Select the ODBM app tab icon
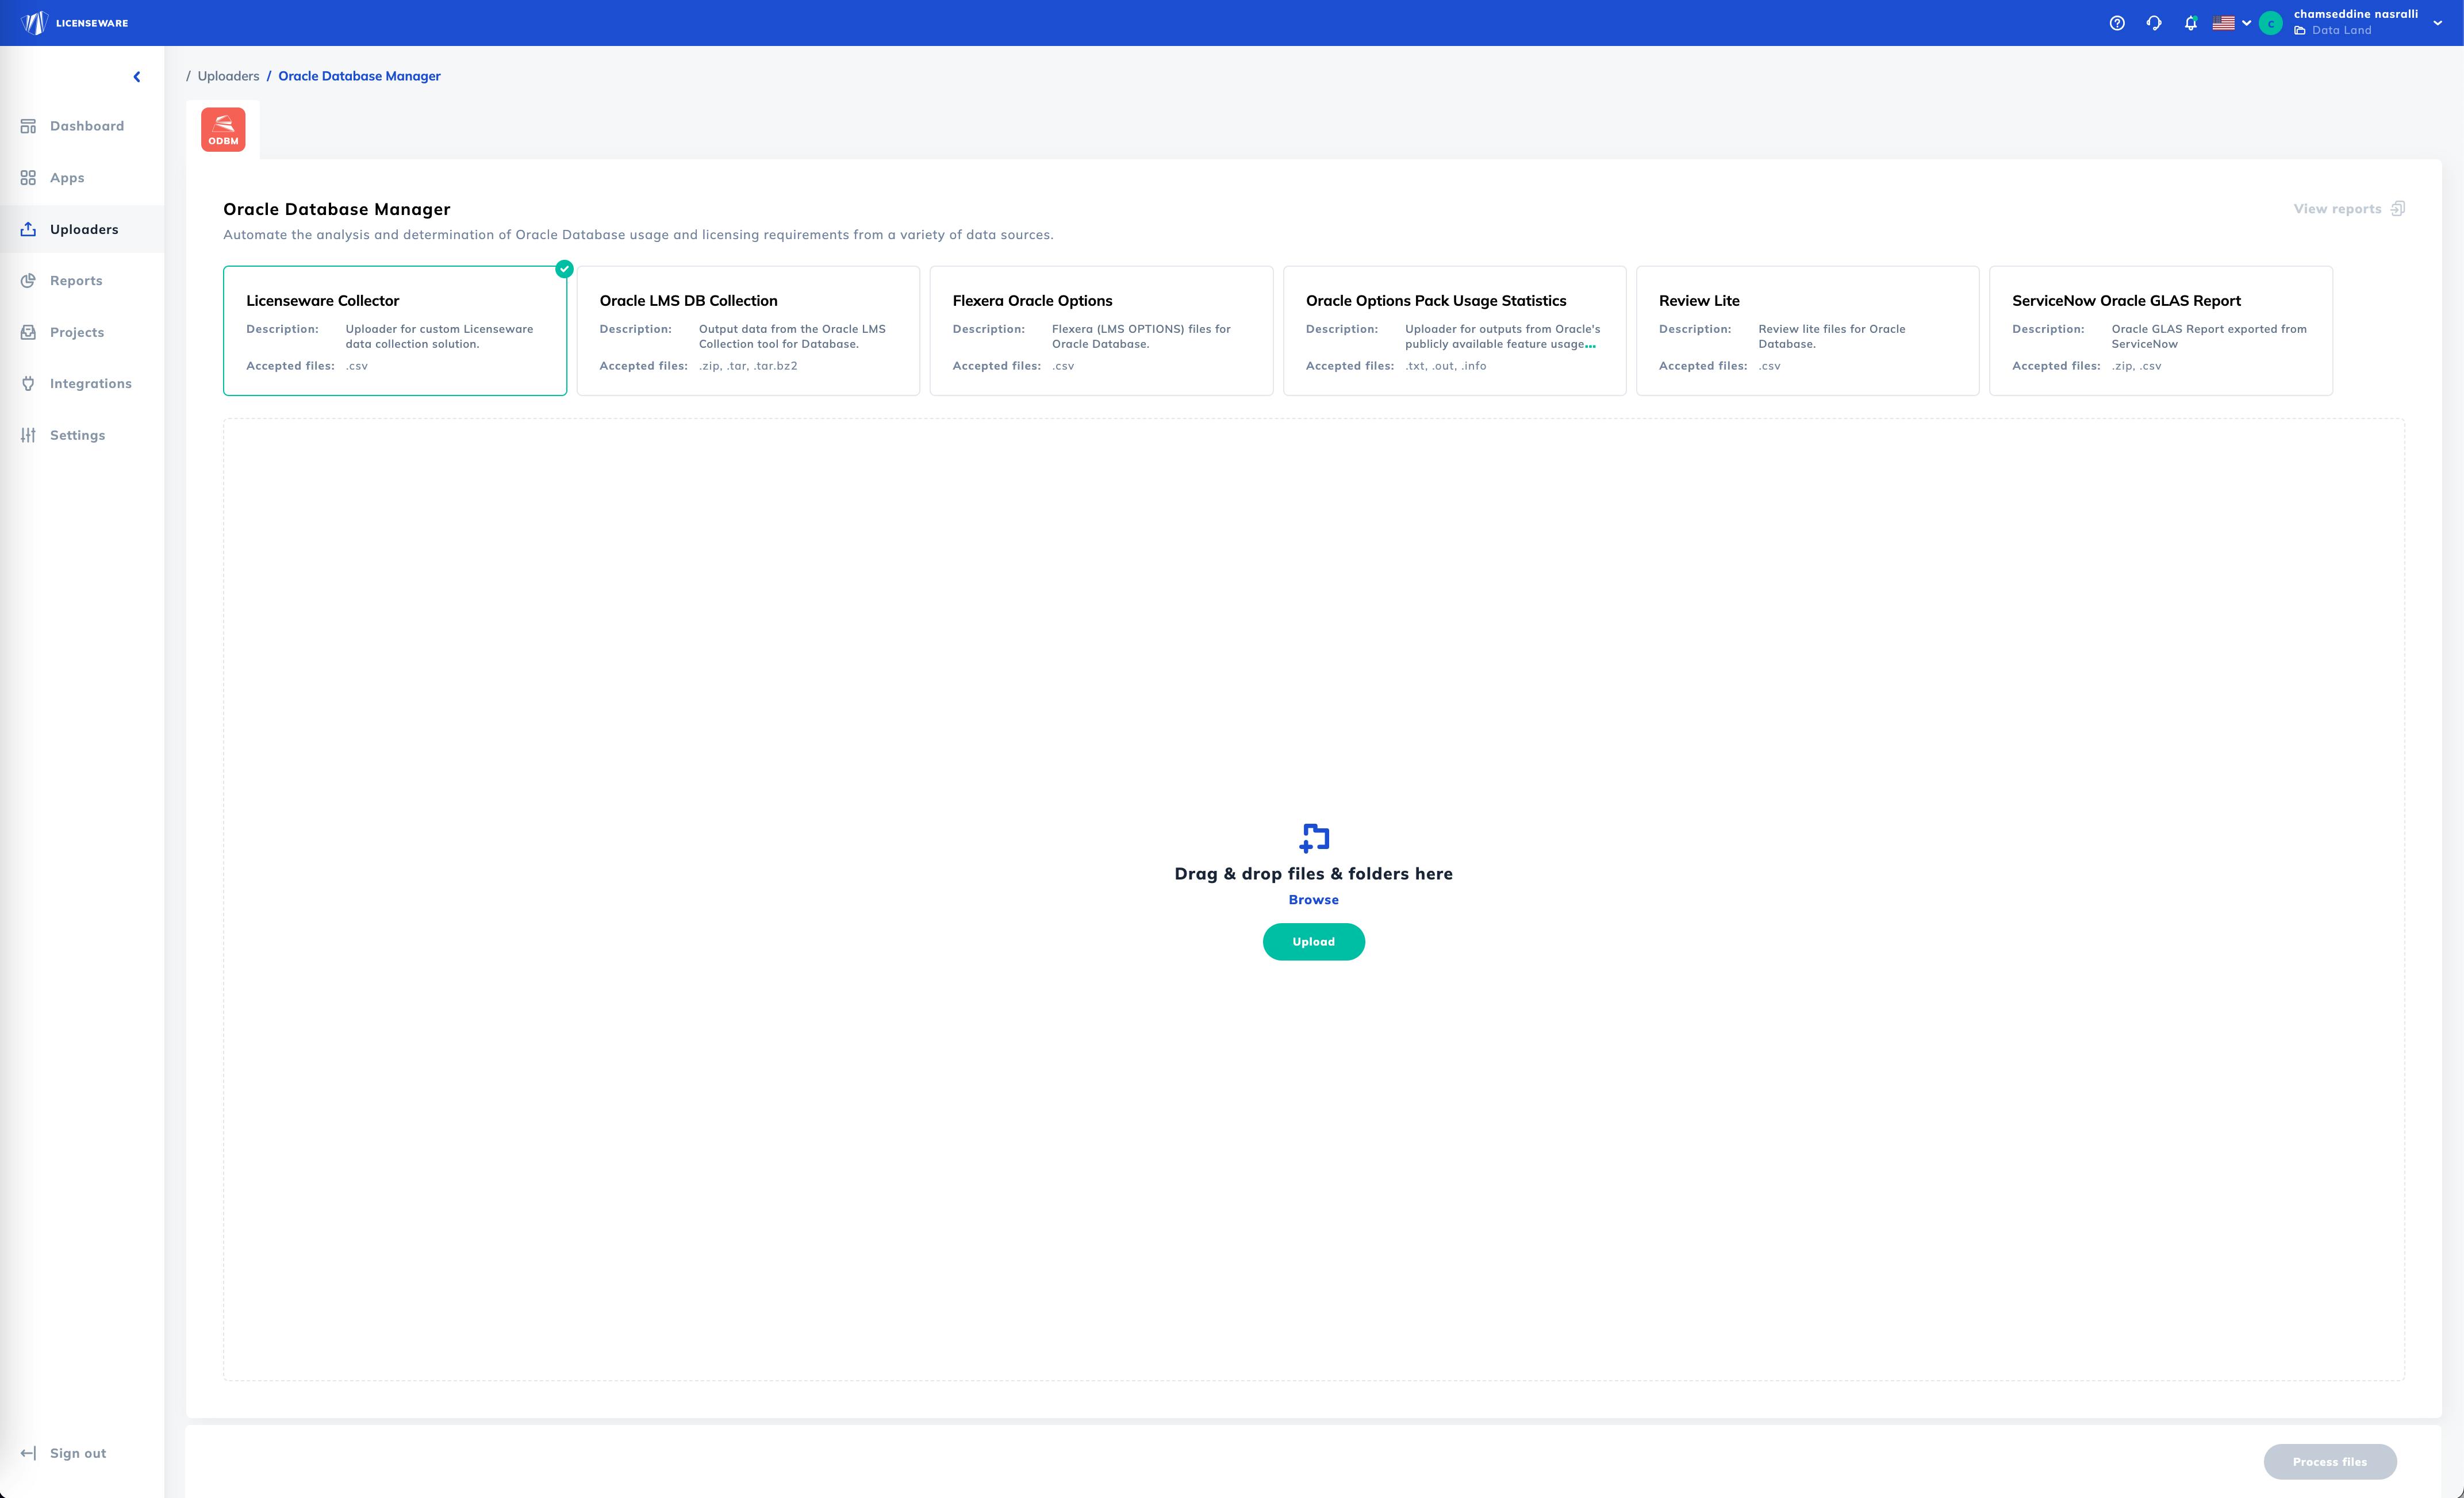2464x1498 pixels. 223,130
